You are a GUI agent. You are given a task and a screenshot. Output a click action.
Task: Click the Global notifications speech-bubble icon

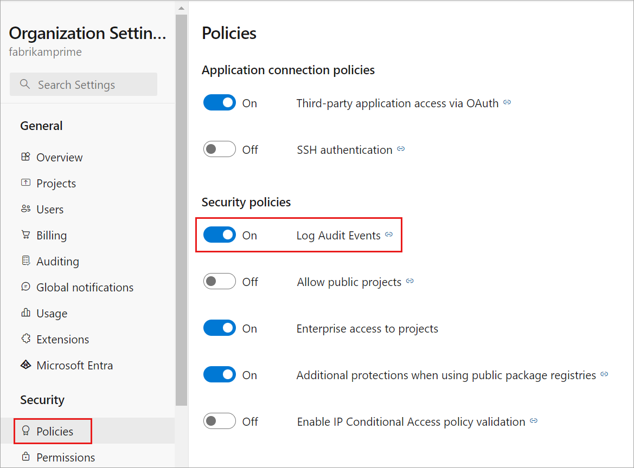pyautogui.click(x=25, y=287)
